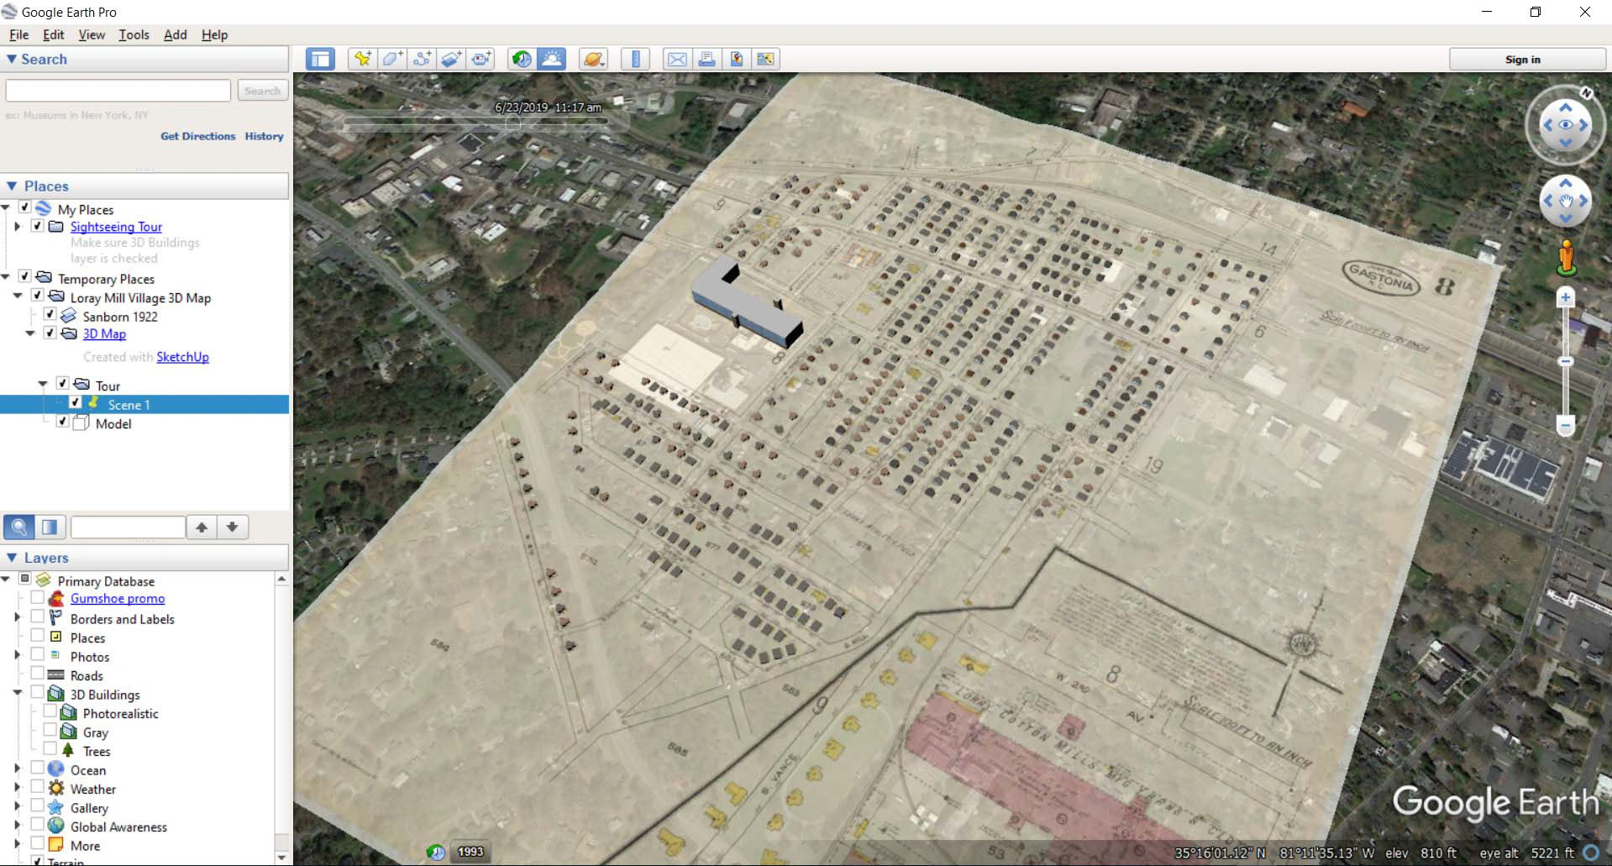Add a path from toolbar
This screenshot has height=866, width=1612.
[422, 59]
